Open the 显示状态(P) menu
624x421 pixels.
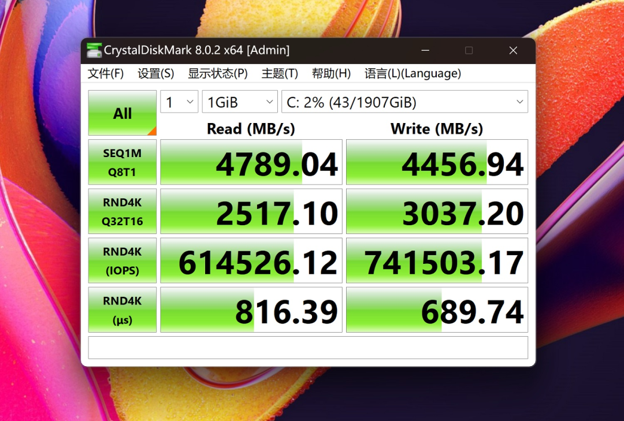click(x=218, y=73)
